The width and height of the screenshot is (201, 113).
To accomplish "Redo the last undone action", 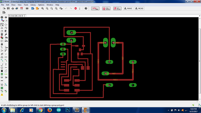I will click(71, 9).
